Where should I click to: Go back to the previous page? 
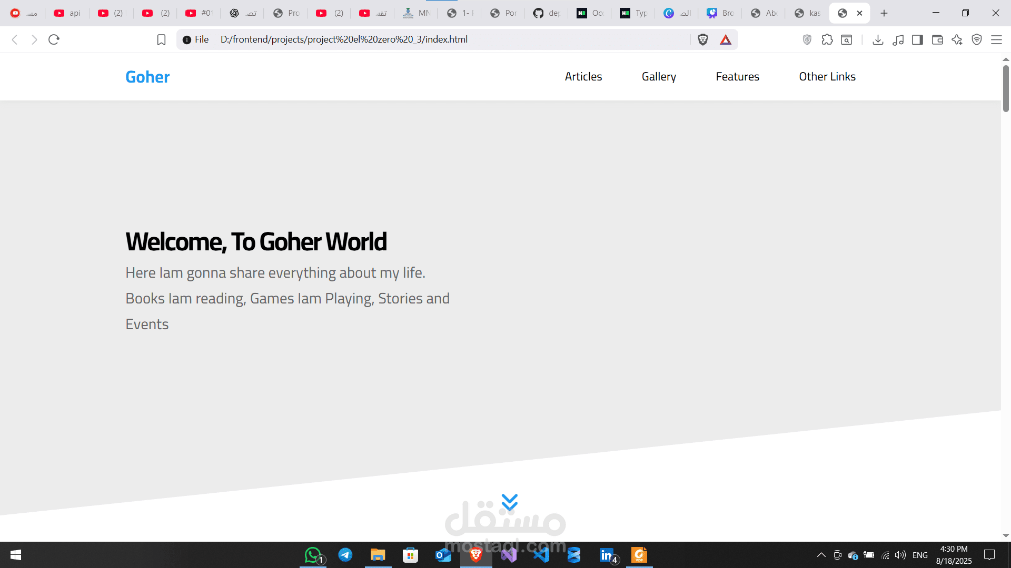[15, 39]
